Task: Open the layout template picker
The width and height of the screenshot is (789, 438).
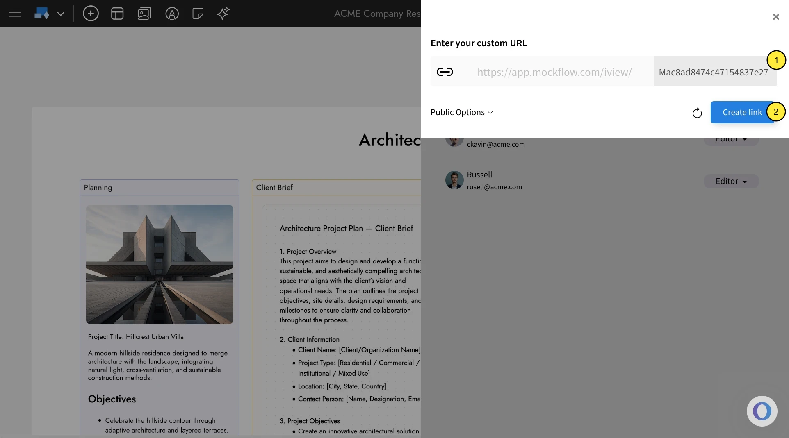Action: (117, 13)
